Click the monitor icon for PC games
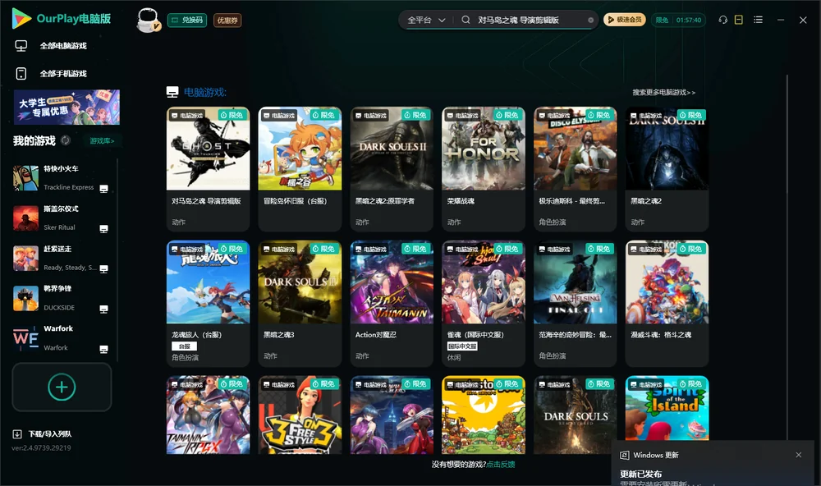This screenshot has width=821, height=486. point(21,46)
